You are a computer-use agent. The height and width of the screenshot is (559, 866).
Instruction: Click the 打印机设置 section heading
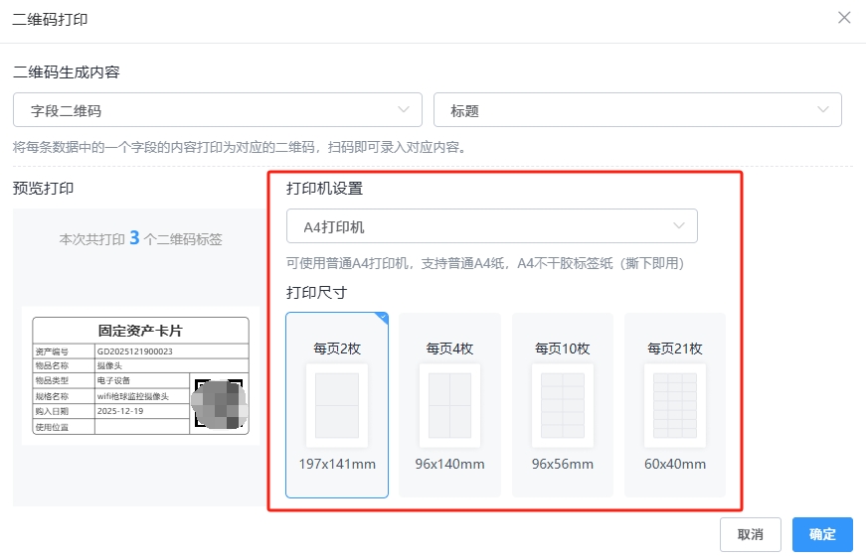coord(324,189)
